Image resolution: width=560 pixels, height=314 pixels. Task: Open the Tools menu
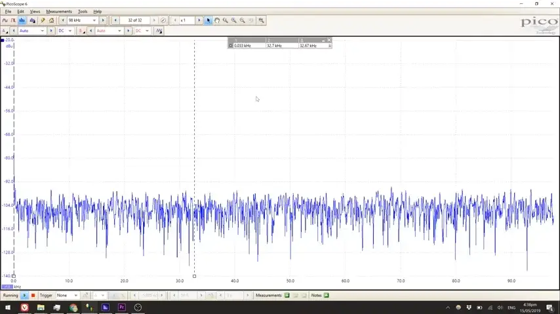(83, 11)
